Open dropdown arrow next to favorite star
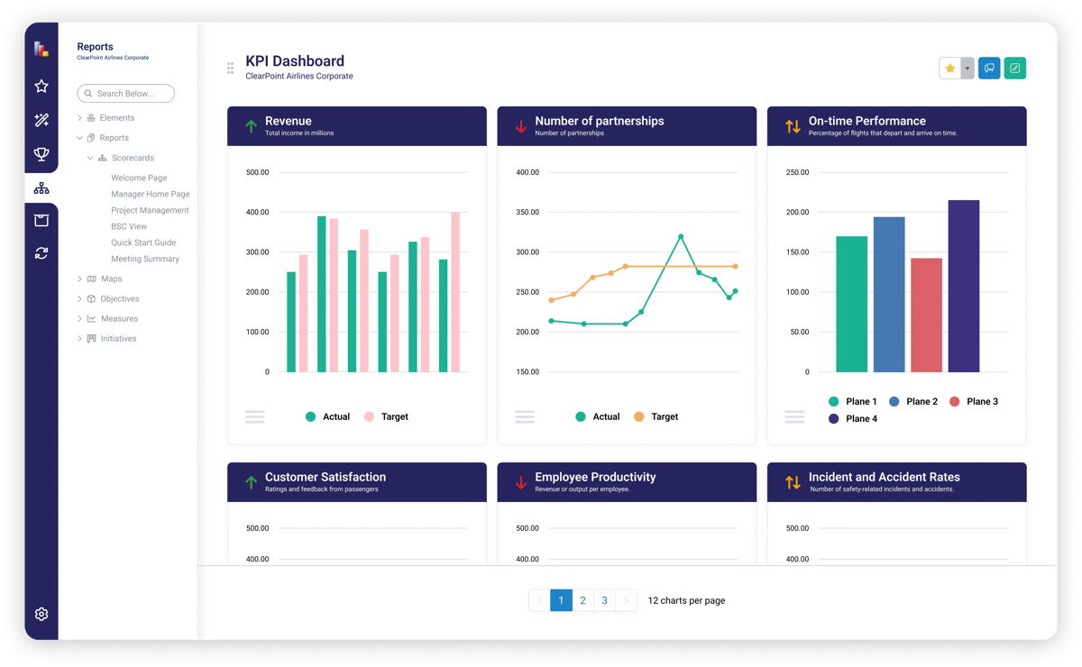The height and width of the screenshot is (667, 1082). 967,69
